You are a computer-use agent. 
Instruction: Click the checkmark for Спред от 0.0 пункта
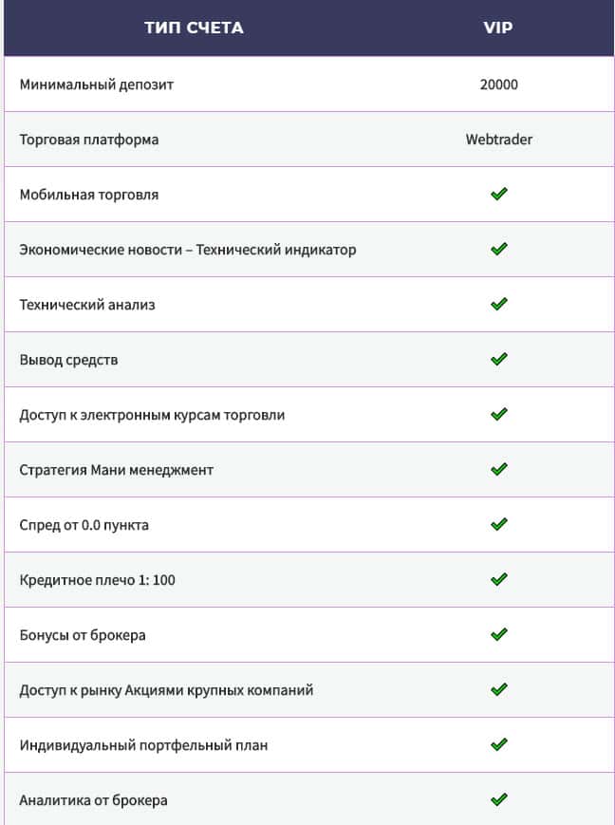[498, 524]
